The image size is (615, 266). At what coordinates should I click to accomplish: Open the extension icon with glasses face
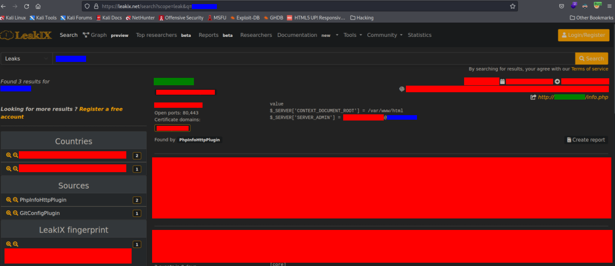pos(585,6)
